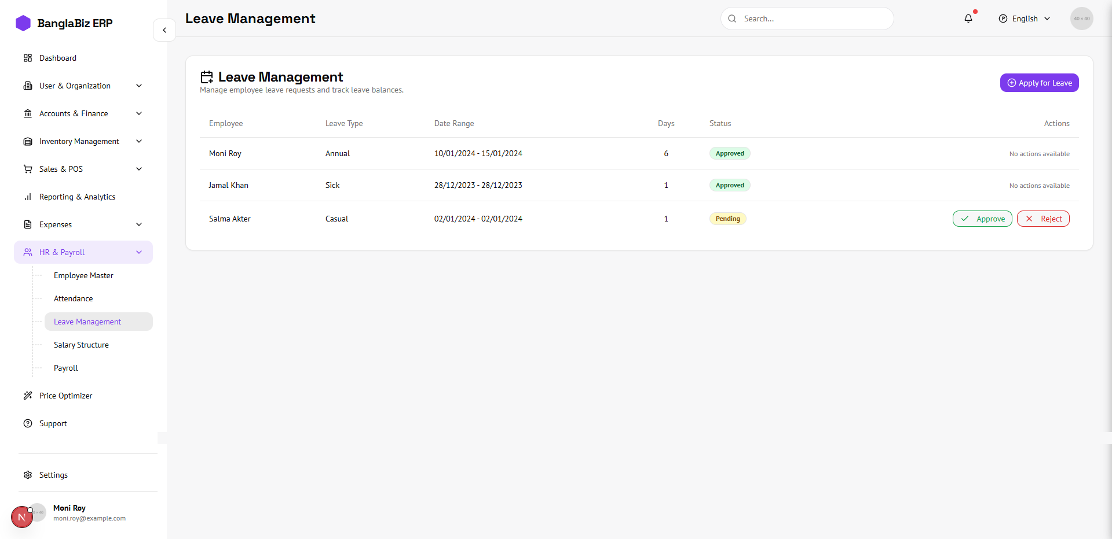
Task: Open the user avatar in top bar
Action: tap(1081, 19)
